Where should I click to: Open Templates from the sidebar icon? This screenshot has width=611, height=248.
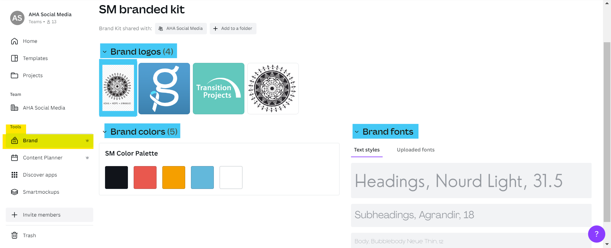click(14, 58)
